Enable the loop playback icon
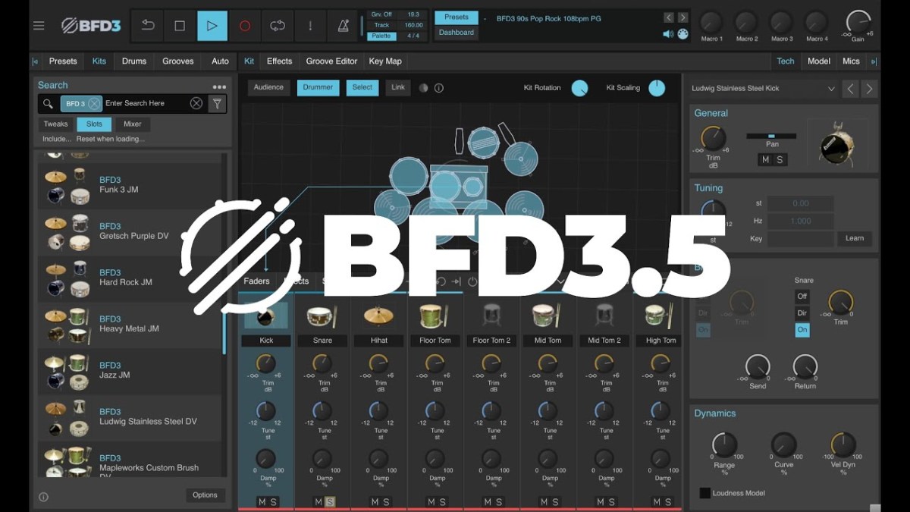Image resolution: width=910 pixels, height=512 pixels. (x=278, y=25)
